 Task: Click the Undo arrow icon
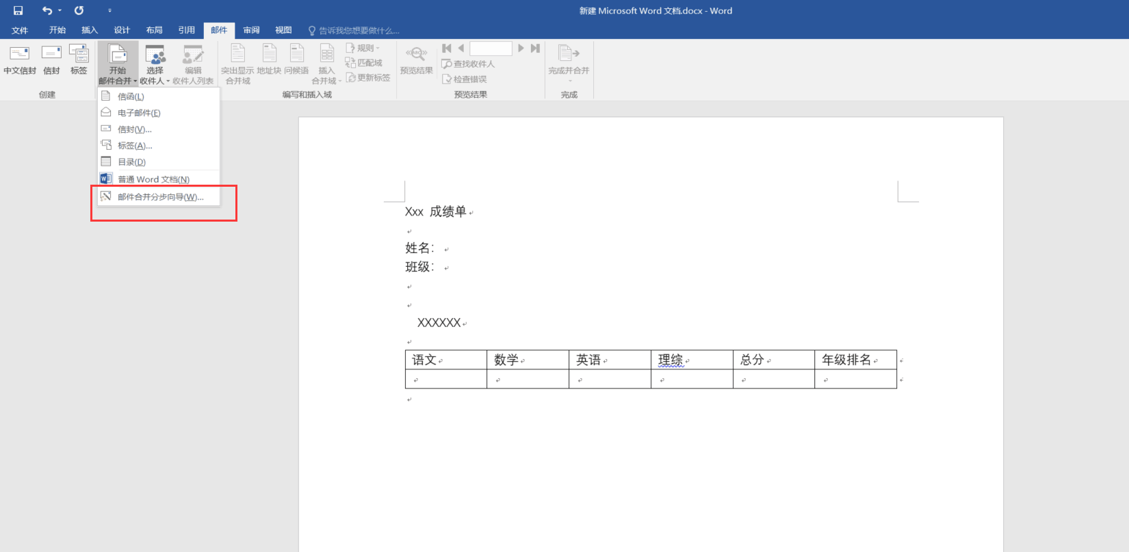point(47,10)
